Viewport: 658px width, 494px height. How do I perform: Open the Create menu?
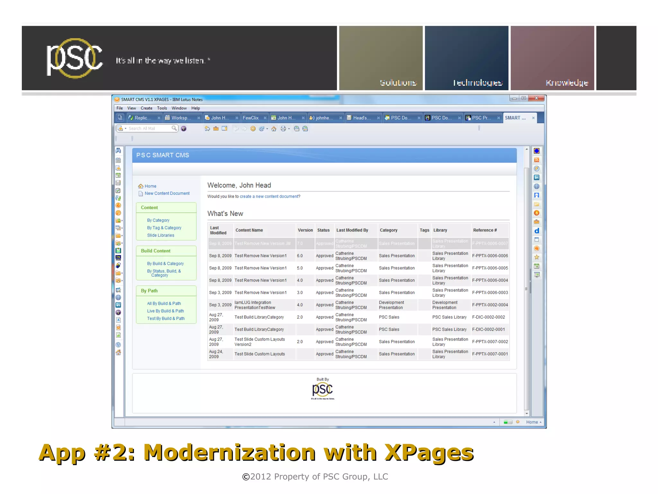coord(147,108)
